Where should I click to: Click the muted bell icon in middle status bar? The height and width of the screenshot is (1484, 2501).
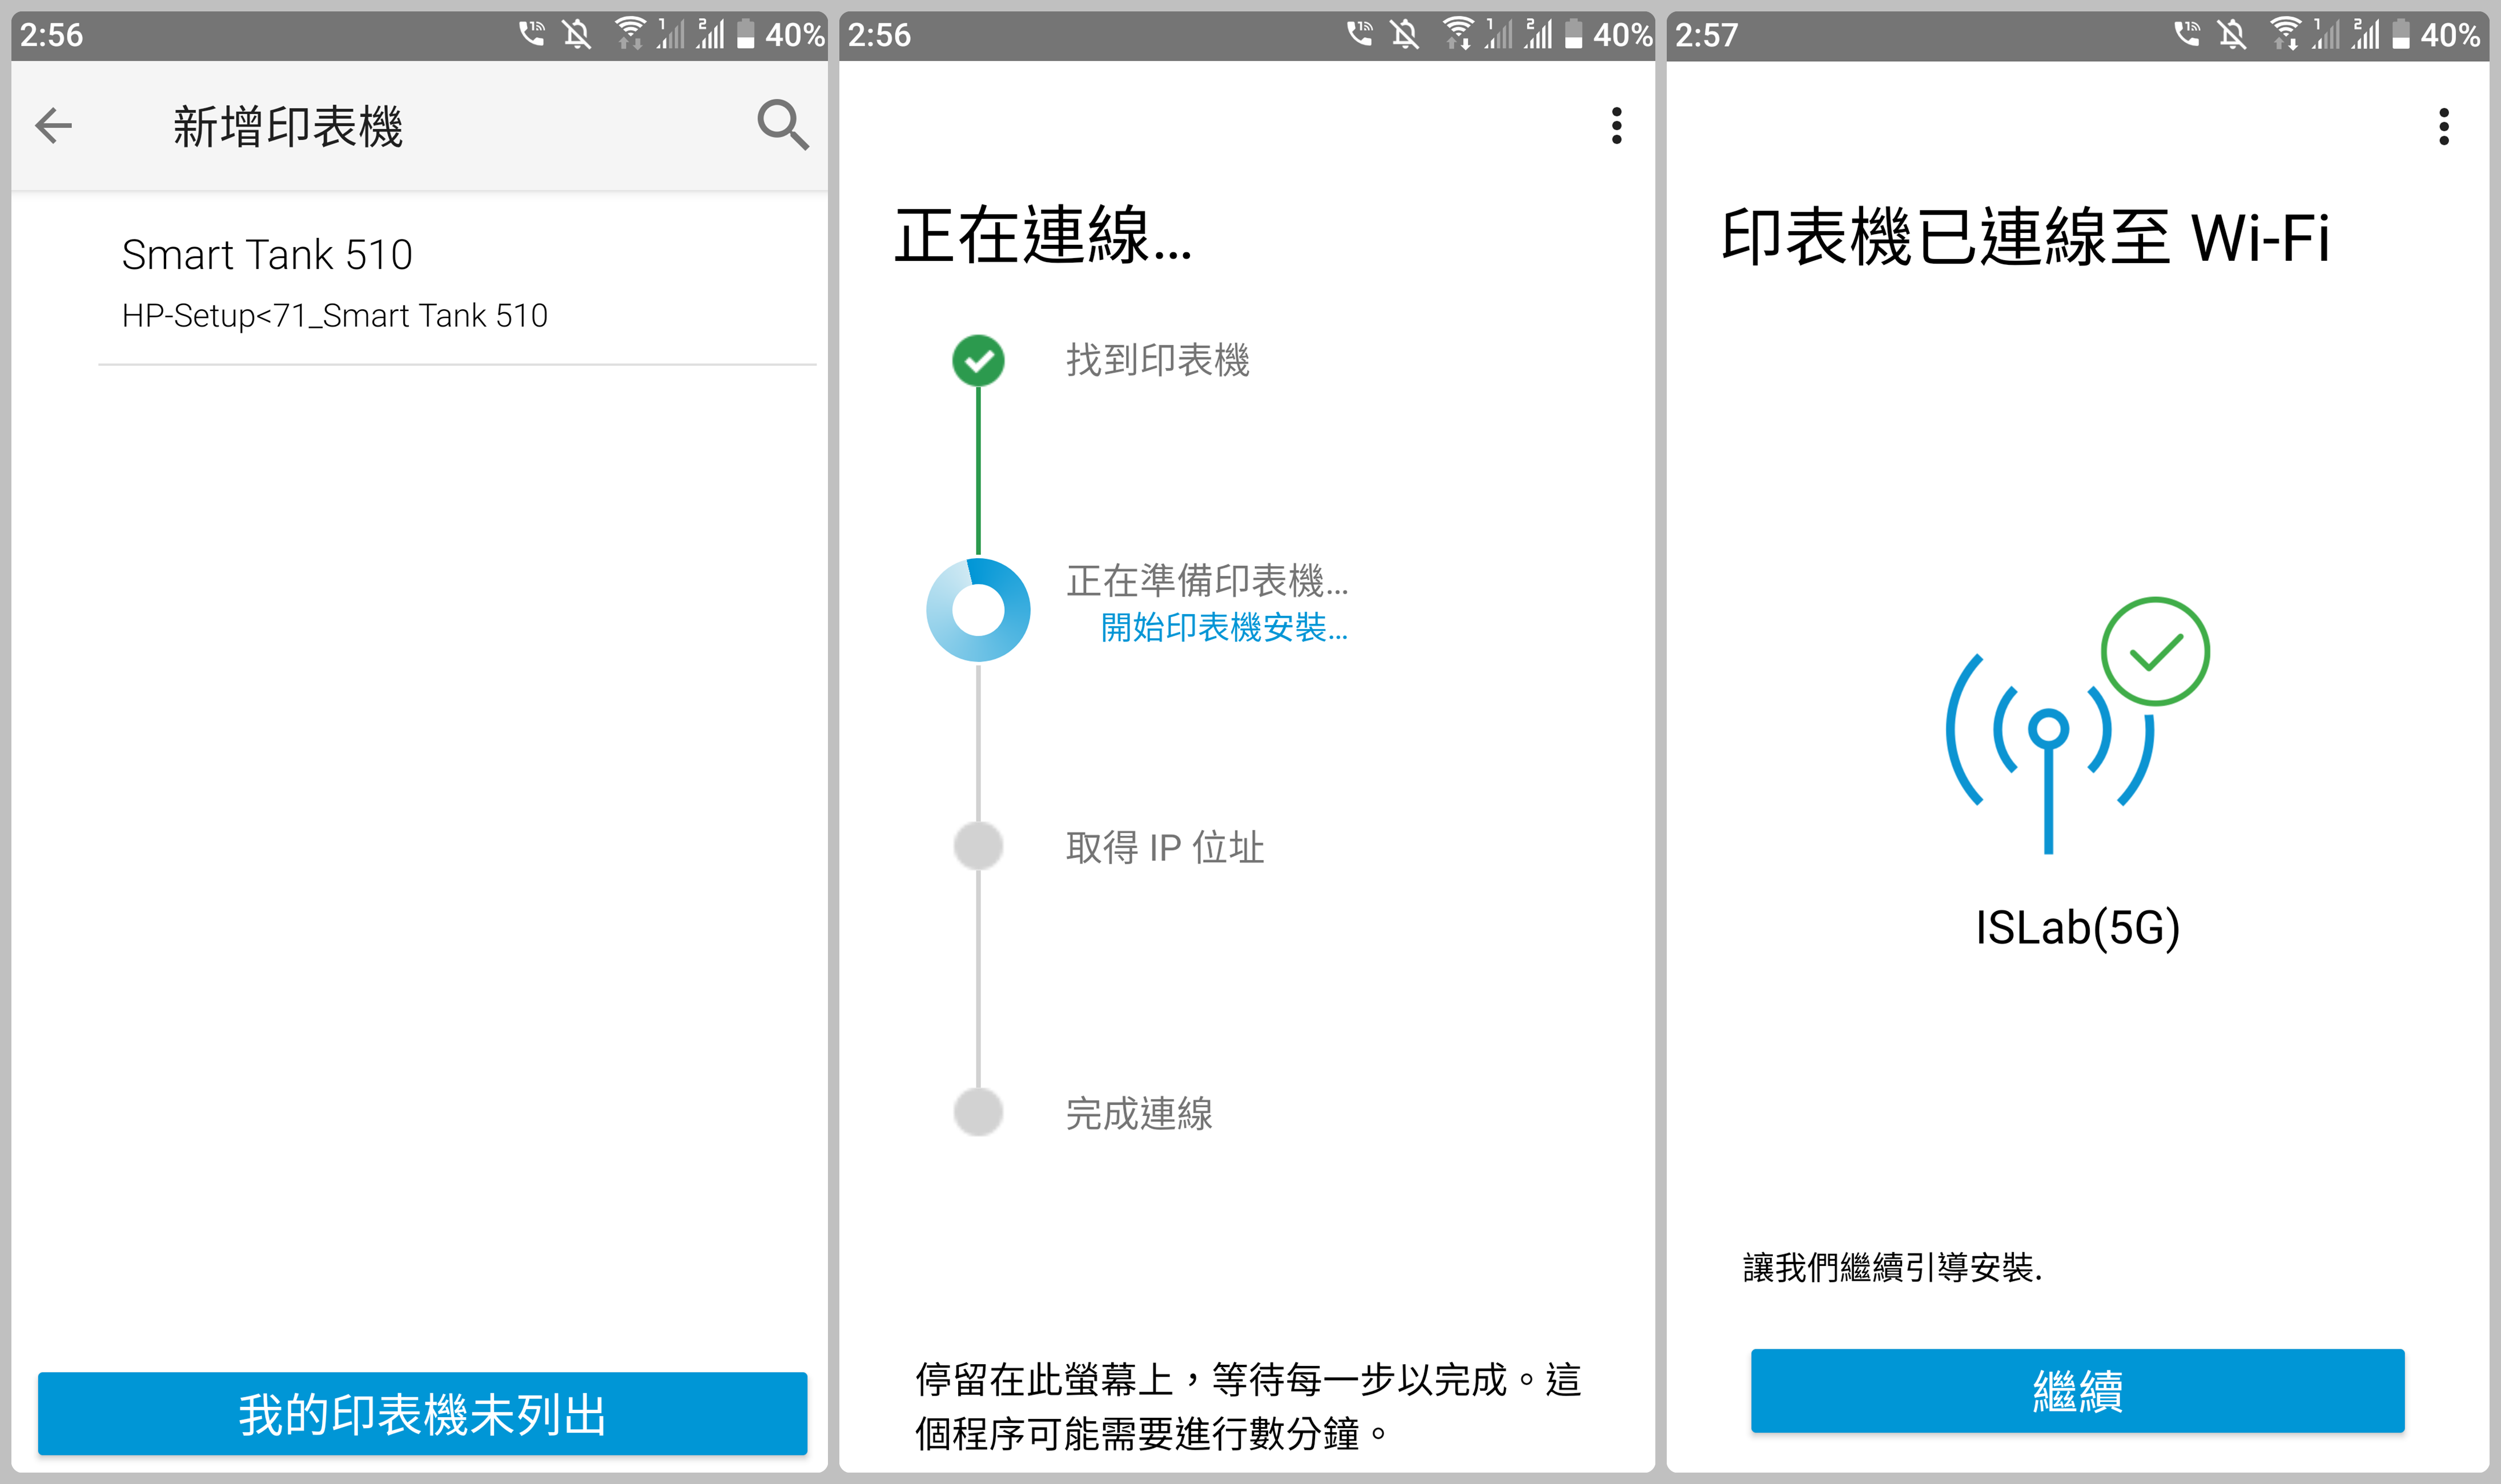coord(1405,35)
